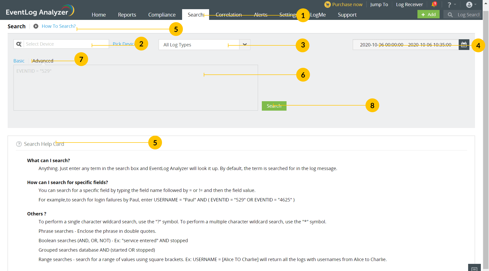489x271 pixels.
Task: Click the device search magnifier icon
Action: click(x=19, y=44)
